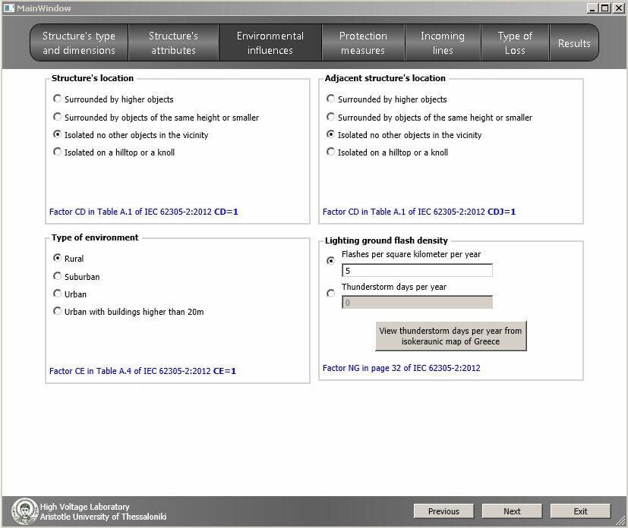
Task: Choose Urban with buildings higher than 20m
Action: (128, 312)
